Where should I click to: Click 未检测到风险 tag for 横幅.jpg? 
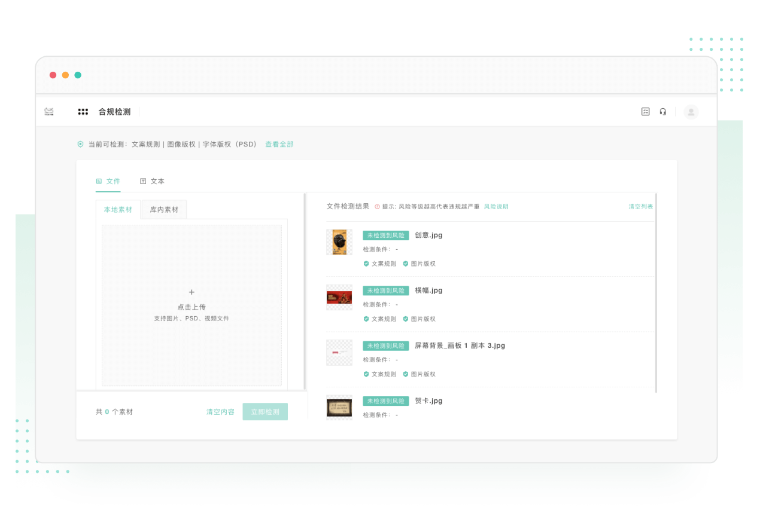386,290
